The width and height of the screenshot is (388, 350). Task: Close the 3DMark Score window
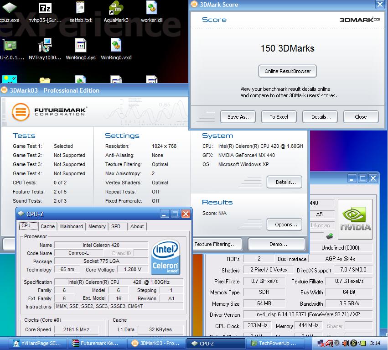coord(380,4)
